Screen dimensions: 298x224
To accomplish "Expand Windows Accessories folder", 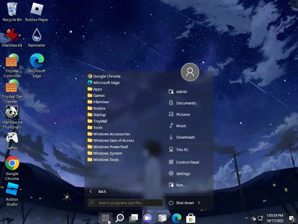I will [109, 134].
